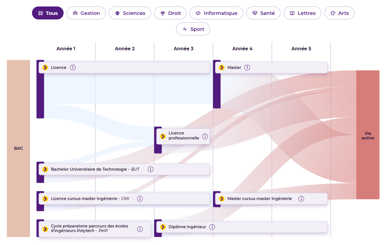Expand Diplôme ingénieur chevron
The image size is (386, 245).
(163, 227)
